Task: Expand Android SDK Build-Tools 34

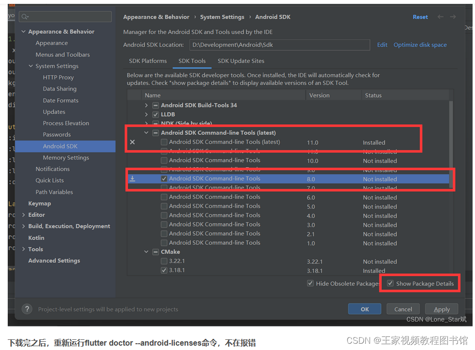Action: 146,105
